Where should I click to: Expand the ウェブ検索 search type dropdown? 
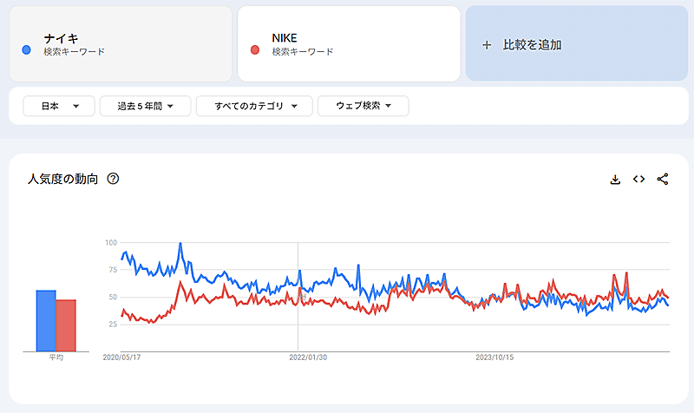(363, 106)
